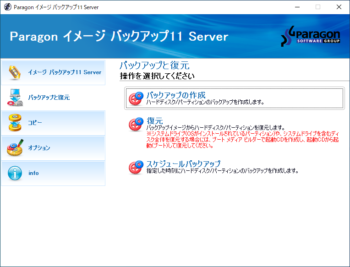
Task: Click the バックアップと復元 hard disk icon
Action: click(15, 98)
